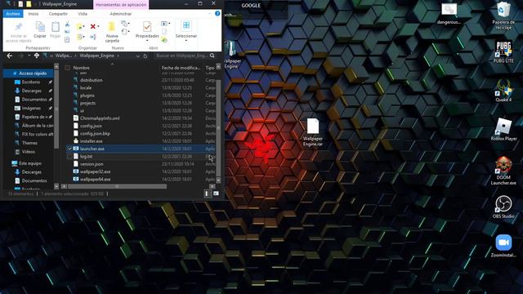Tick the select-all checkbox beside Nombre
The width and height of the screenshot is (523, 294).
click(67, 68)
